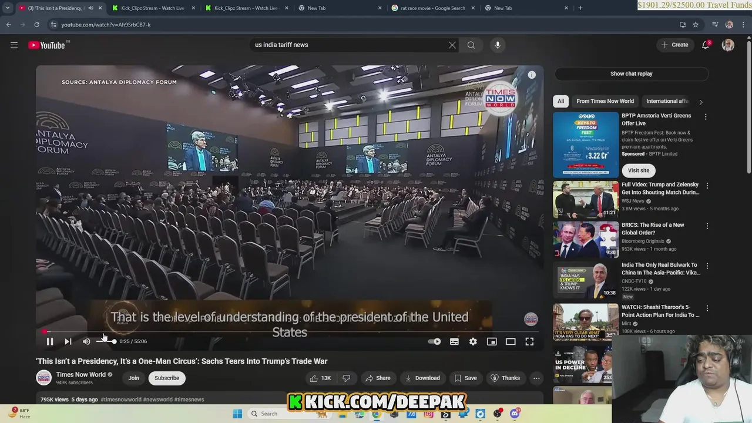Open options for CNBC-TV18 India video
The image size is (752, 423).
click(707, 266)
